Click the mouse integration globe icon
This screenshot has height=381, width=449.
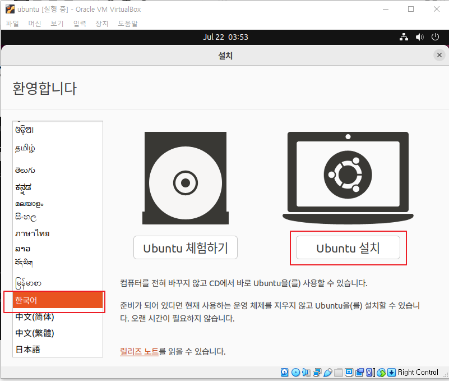[x=381, y=372]
